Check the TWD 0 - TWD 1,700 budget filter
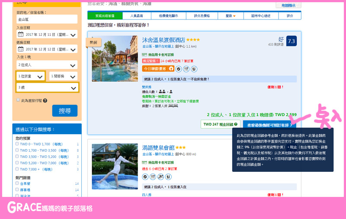346x219 pixels. point(17,144)
